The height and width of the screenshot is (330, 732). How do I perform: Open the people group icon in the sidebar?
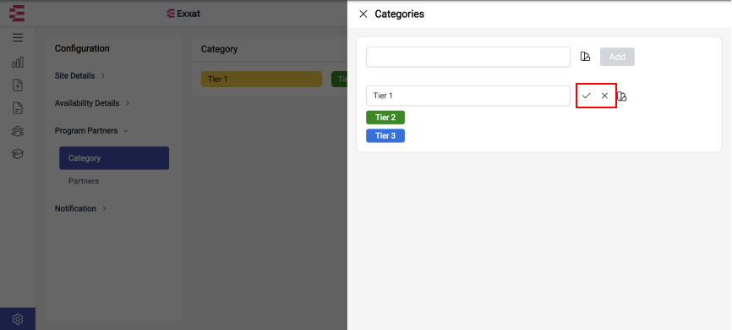[18, 131]
